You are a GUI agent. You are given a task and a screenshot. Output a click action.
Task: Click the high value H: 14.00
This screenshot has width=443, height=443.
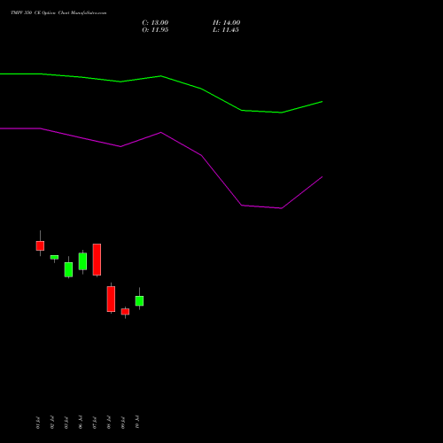[x=226, y=23]
